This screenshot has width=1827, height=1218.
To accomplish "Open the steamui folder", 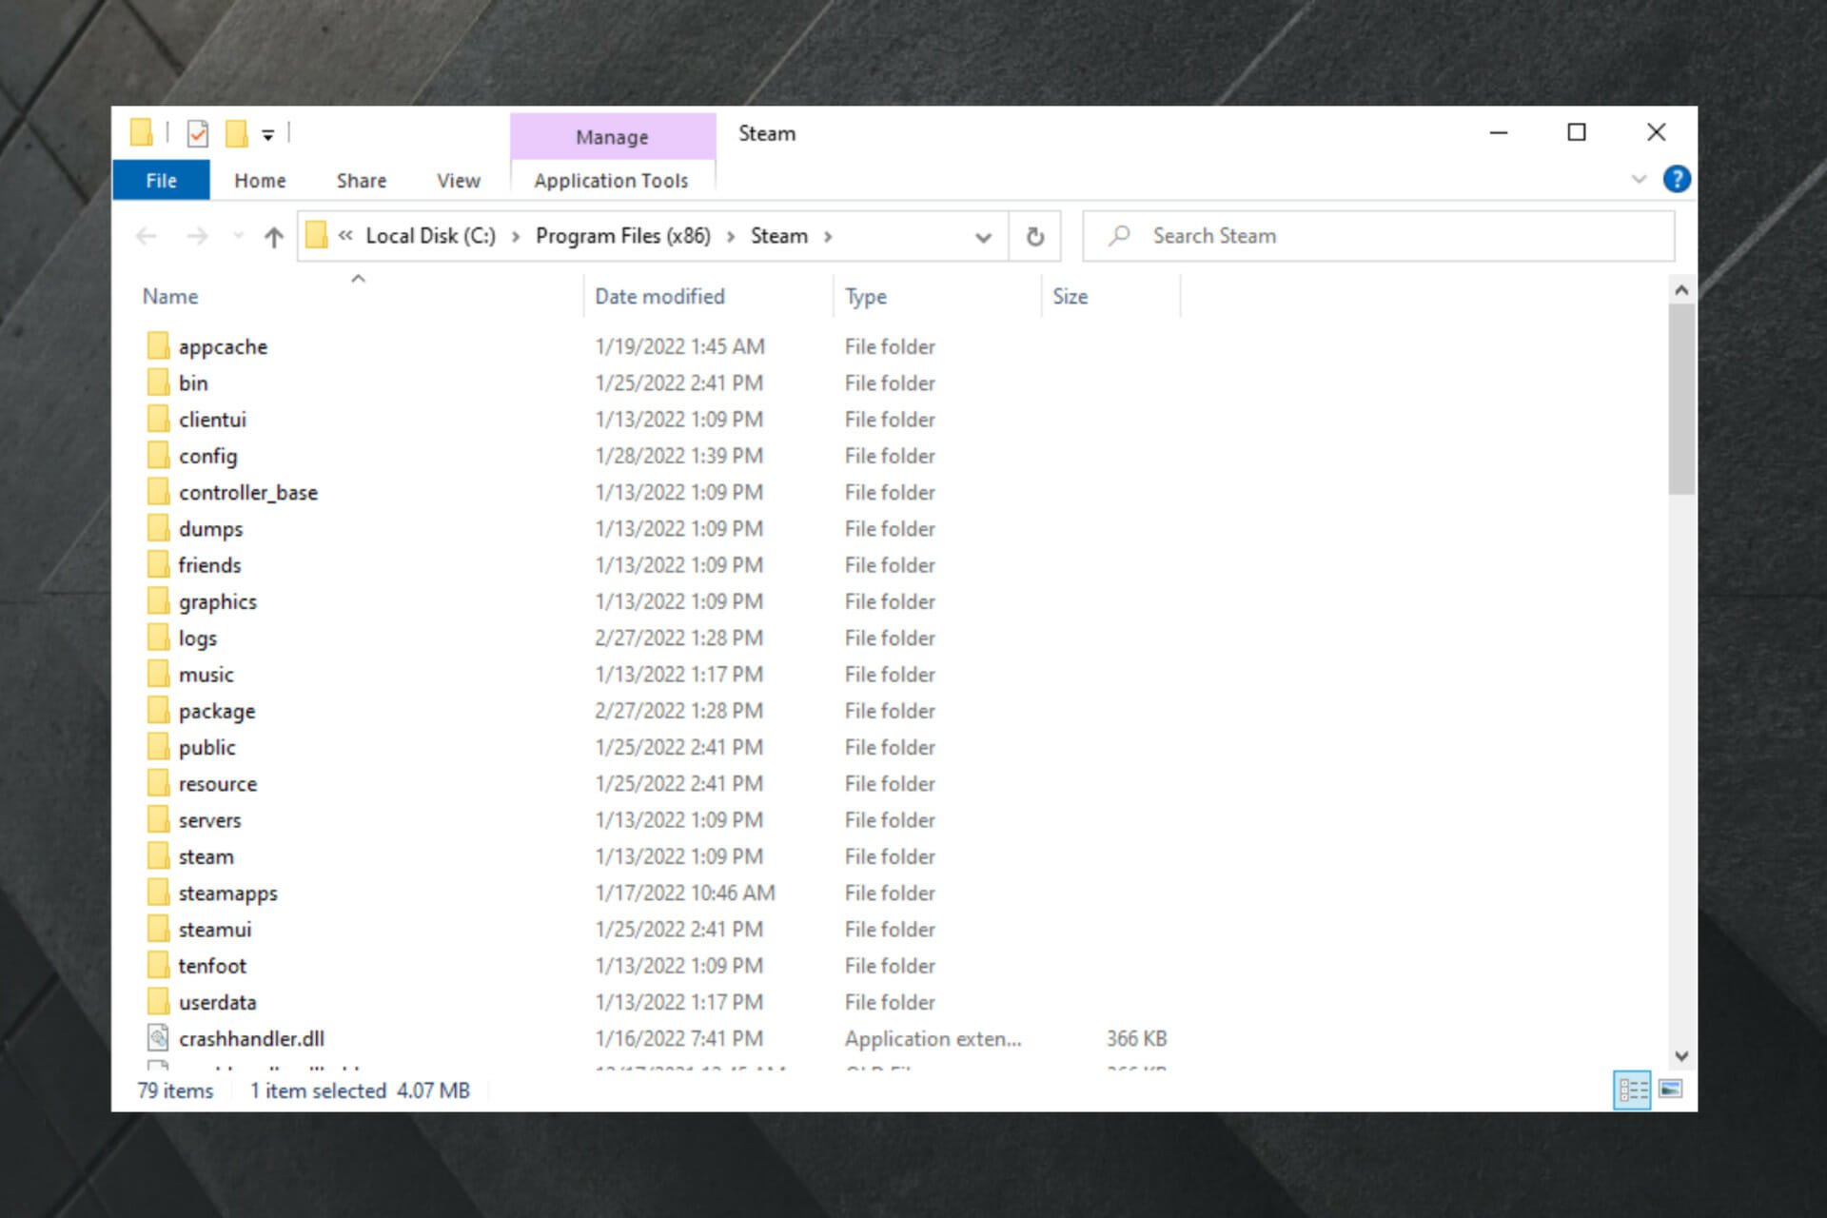I will 213,929.
